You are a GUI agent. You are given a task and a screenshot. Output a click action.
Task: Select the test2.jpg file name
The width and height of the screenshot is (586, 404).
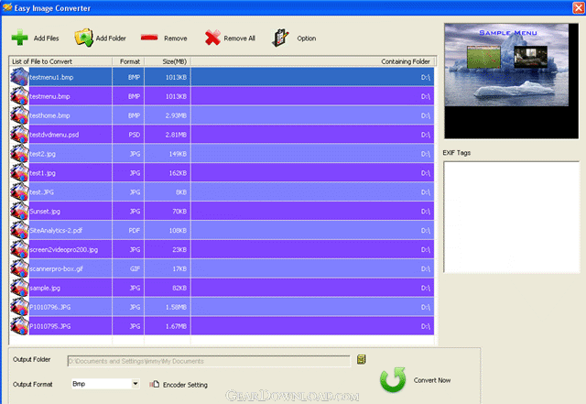coord(43,154)
